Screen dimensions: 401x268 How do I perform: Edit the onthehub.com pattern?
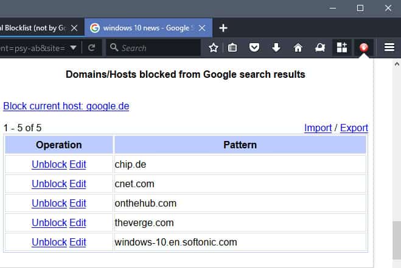pyautogui.click(x=78, y=204)
